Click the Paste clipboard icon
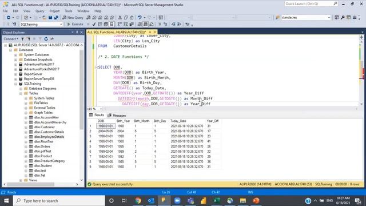The height and width of the screenshot is (206, 366). click(132, 18)
